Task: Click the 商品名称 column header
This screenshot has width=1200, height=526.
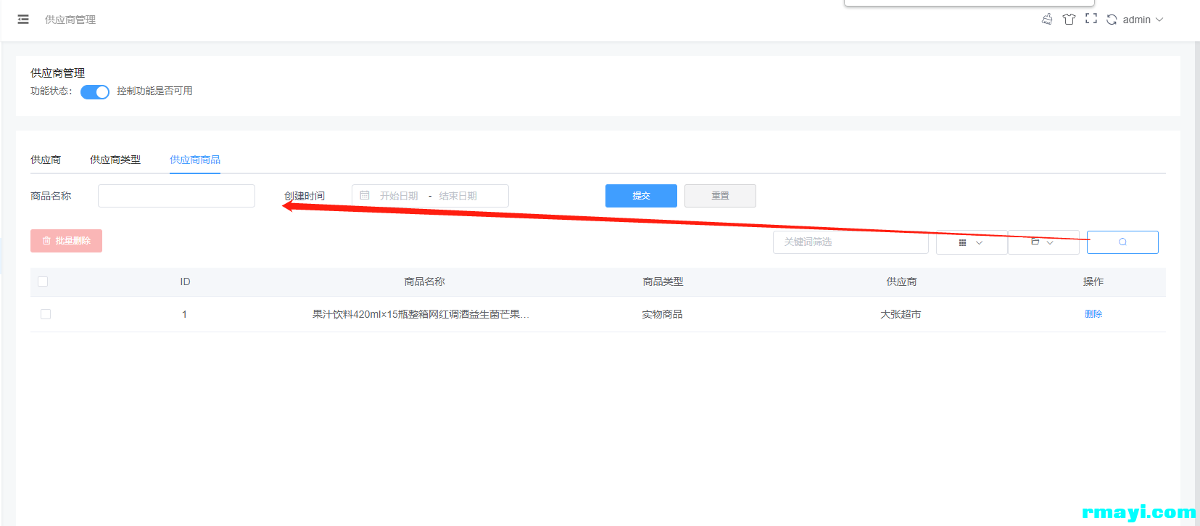Action: pos(424,282)
